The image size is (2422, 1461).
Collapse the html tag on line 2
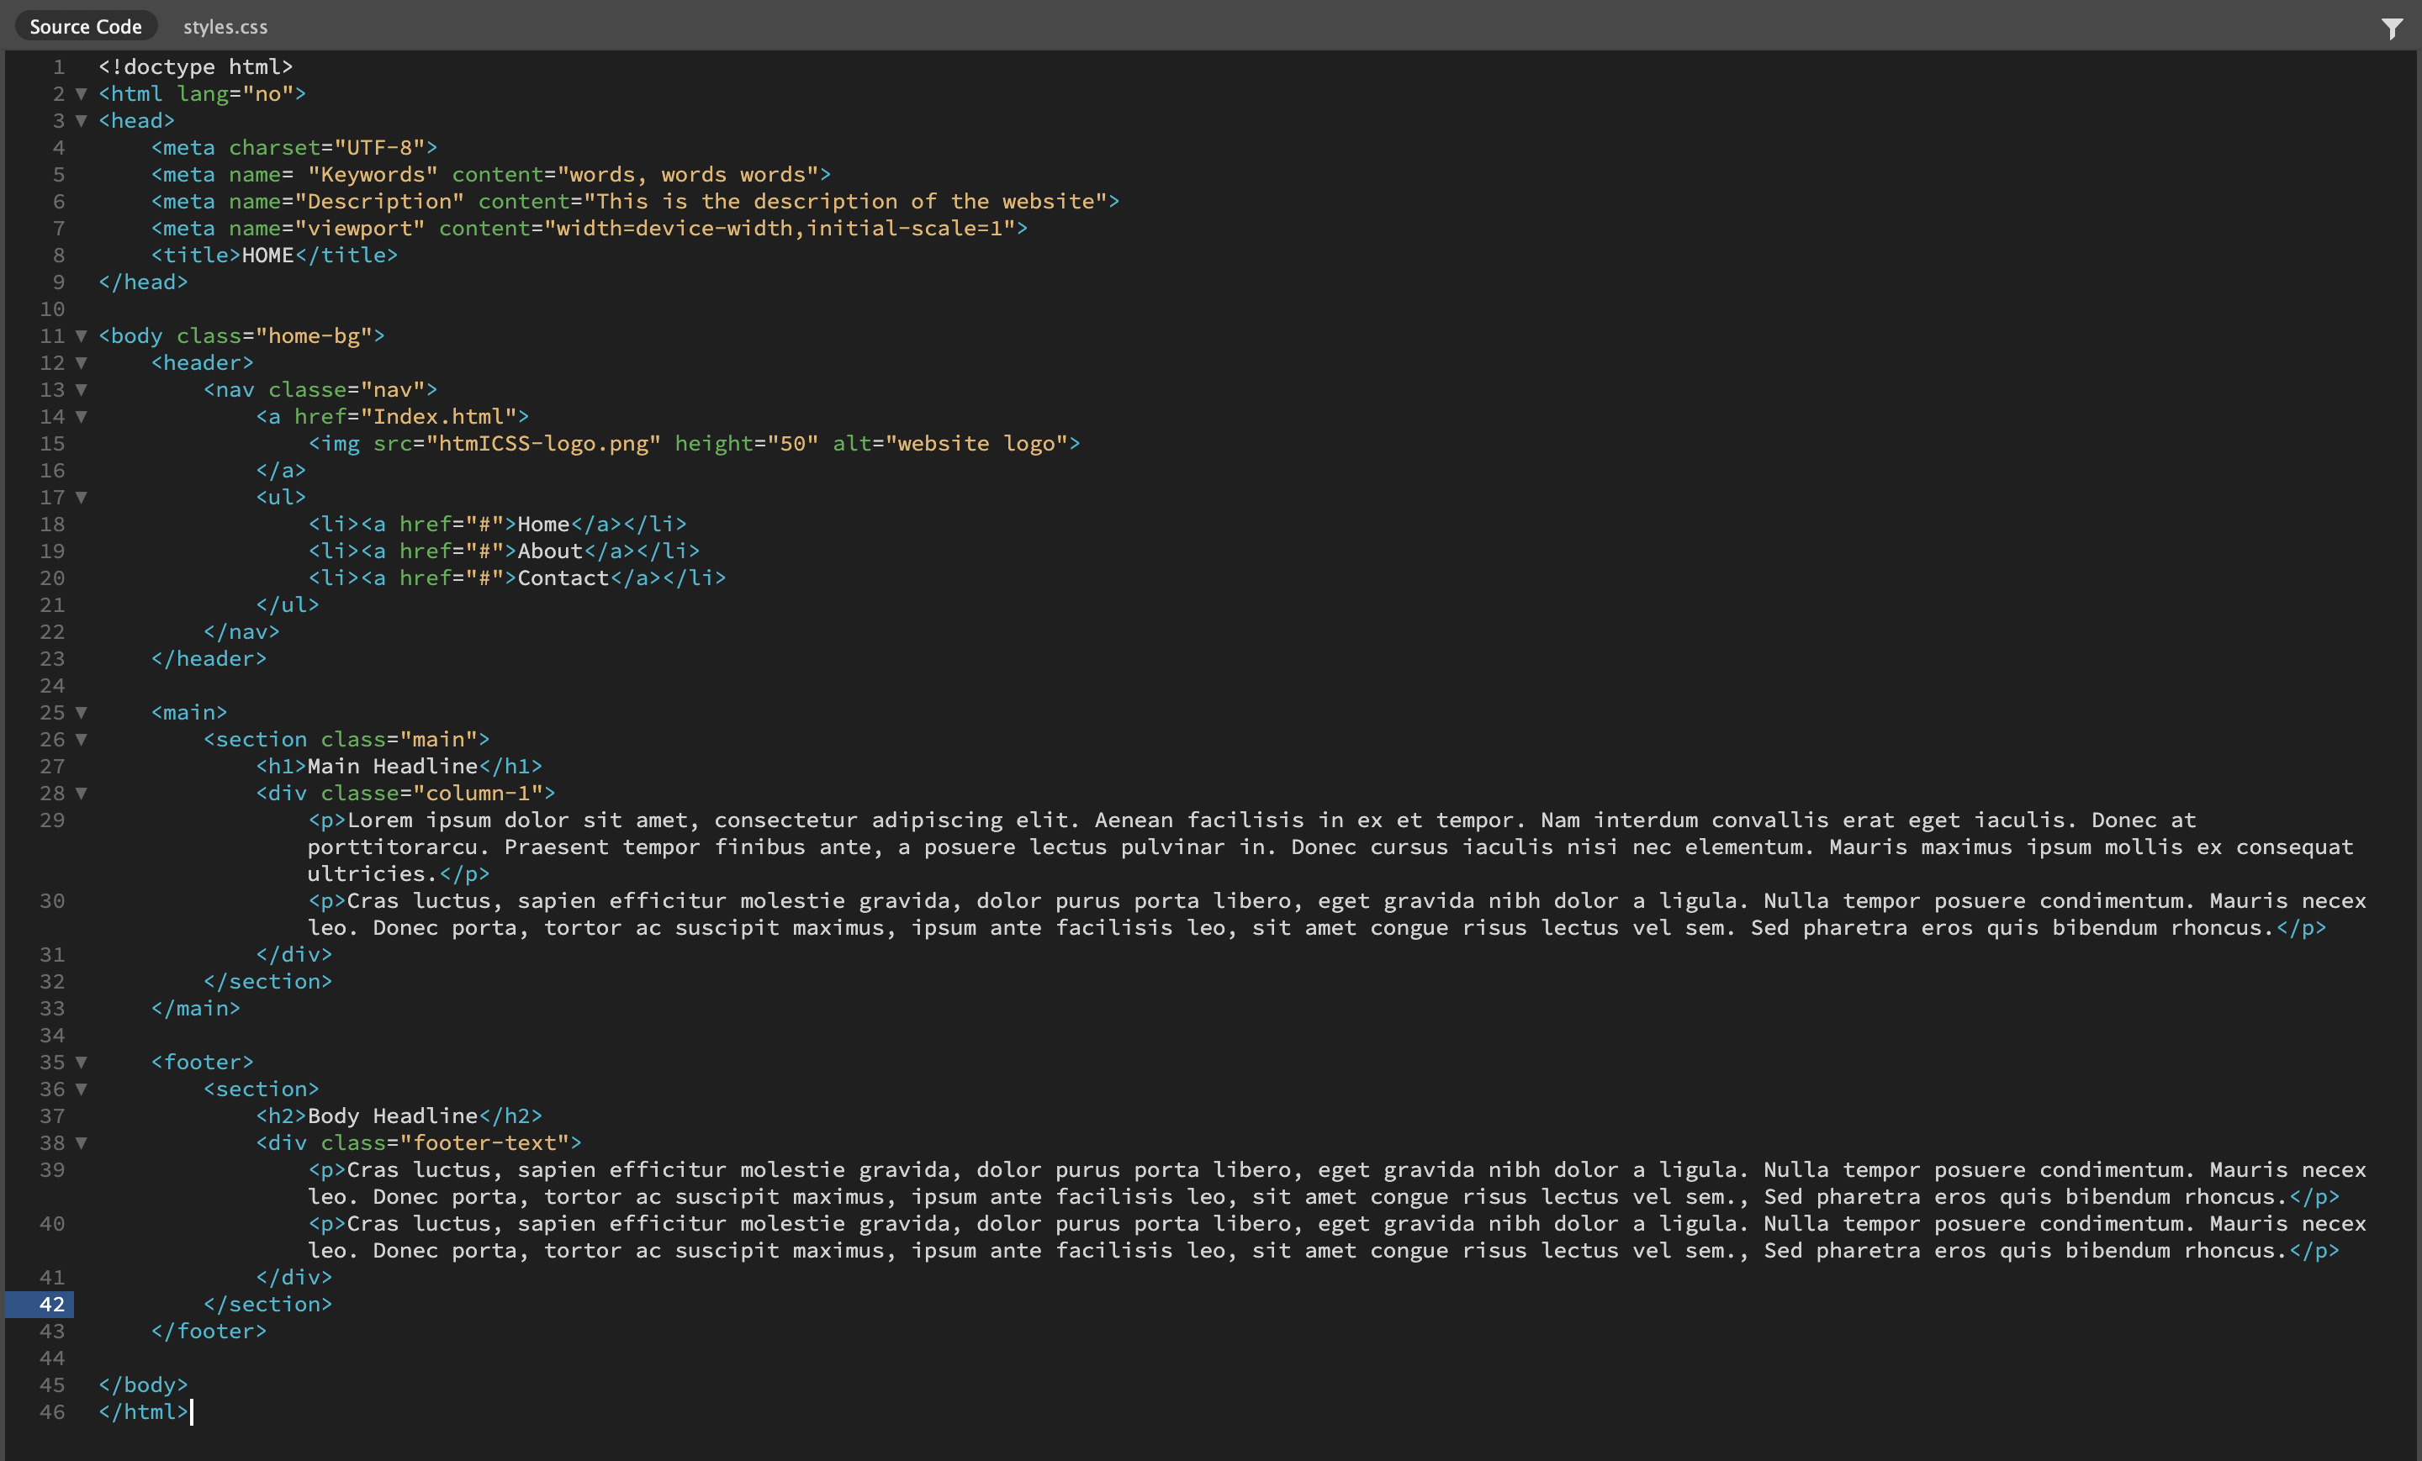[x=82, y=94]
